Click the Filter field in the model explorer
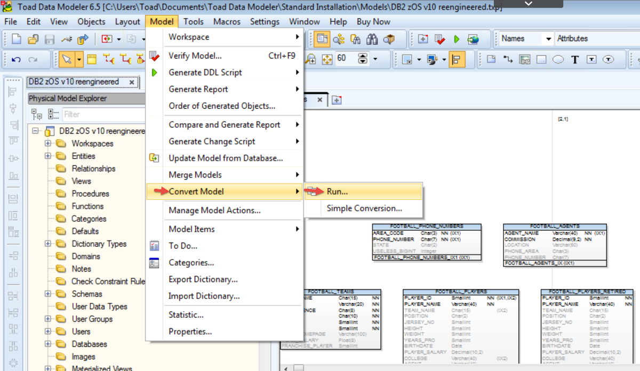Image resolution: width=640 pixels, height=371 pixels. (103, 114)
